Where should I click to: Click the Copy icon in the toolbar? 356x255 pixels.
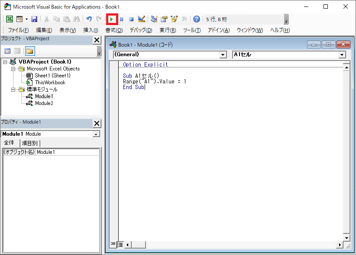56,19
